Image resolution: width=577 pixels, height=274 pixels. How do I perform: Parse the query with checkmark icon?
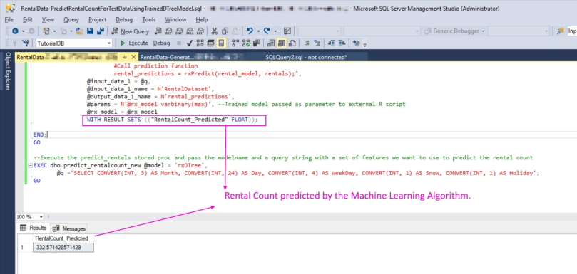coord(189,43)
